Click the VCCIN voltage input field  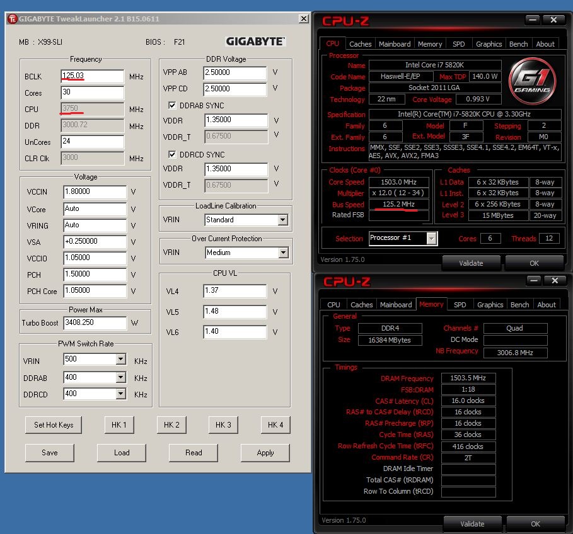tap(95, 192)
